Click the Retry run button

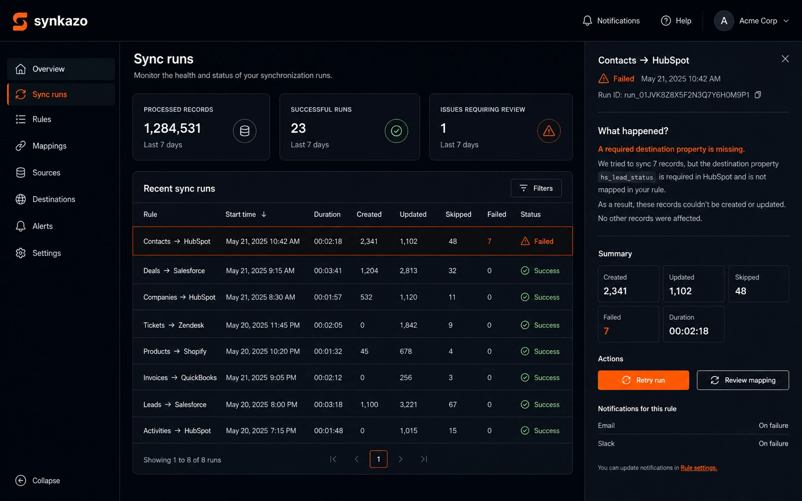click(643, 380)
